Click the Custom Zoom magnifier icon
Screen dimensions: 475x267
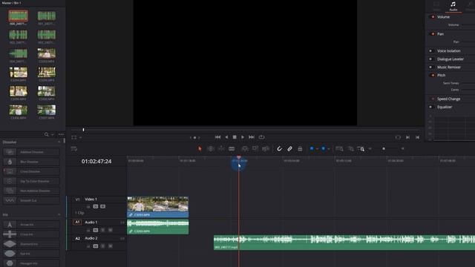coord(361,148)
